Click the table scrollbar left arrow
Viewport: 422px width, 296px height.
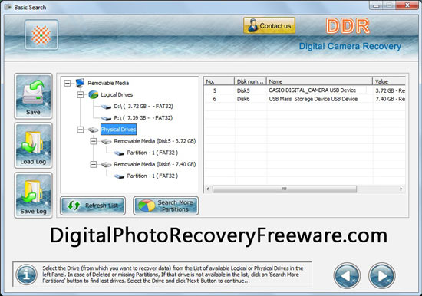207,189
